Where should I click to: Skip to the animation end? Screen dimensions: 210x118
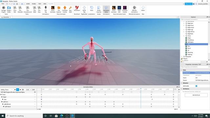click(20, 89)
